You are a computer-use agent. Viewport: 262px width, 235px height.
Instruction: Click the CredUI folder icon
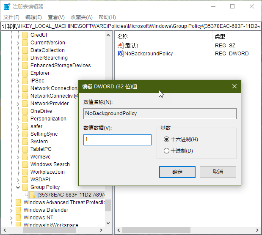tap(25, 35)
